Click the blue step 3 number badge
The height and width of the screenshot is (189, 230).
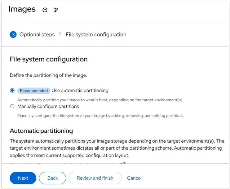(13, 35)
